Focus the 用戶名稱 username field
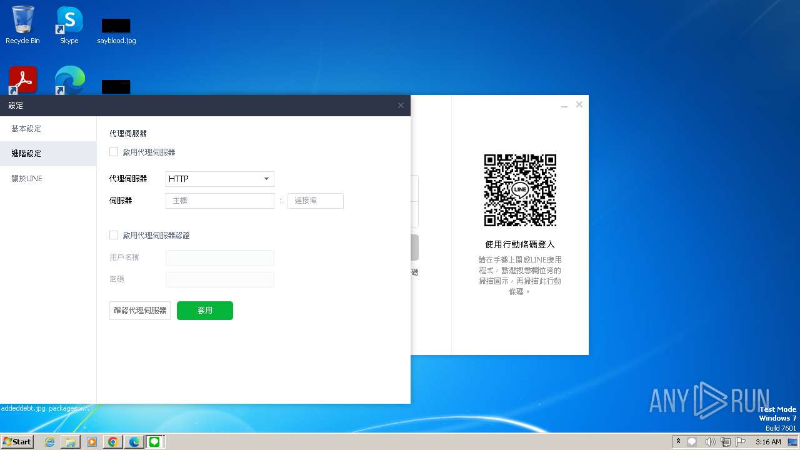Screen dimensions: 800x450 (x=220, y=257)
